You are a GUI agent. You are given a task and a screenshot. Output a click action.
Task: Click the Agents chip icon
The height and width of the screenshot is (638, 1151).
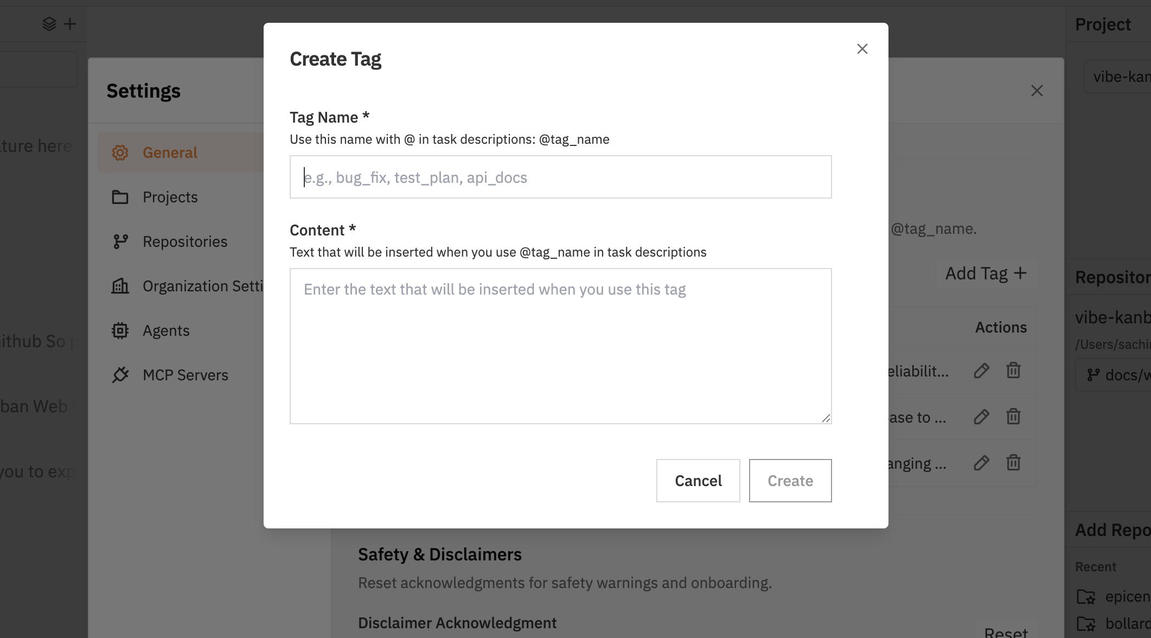pyautogui.click(x=120, y=330)
